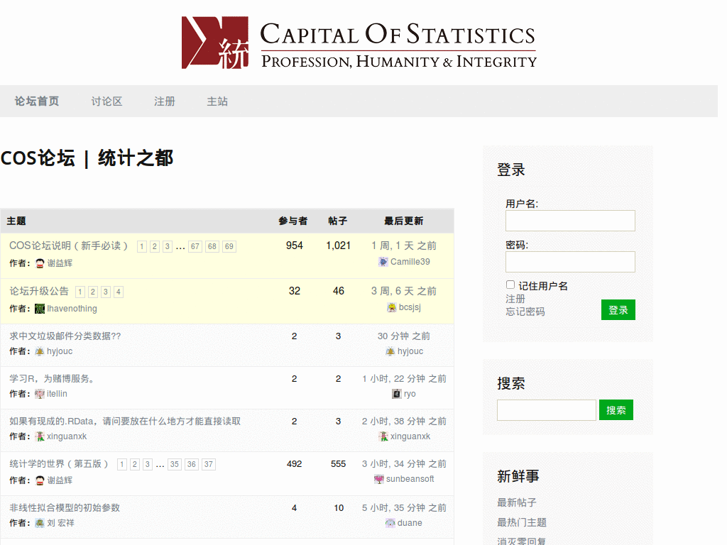This screenshot has height=545, width=727.
Task: Open topic 学习R，为赌博服务。
Action: pos(53,379)
